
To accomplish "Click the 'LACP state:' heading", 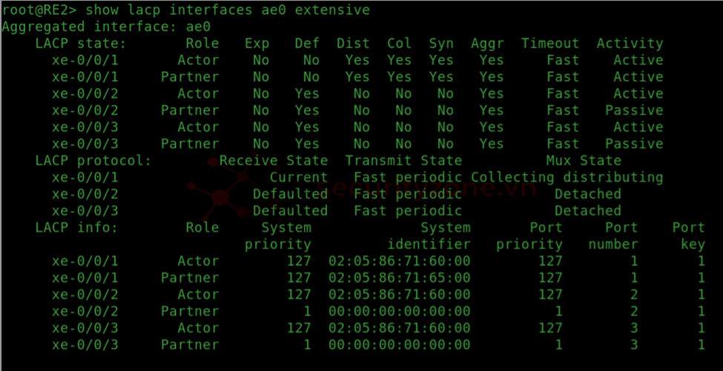I will (81, 43).
